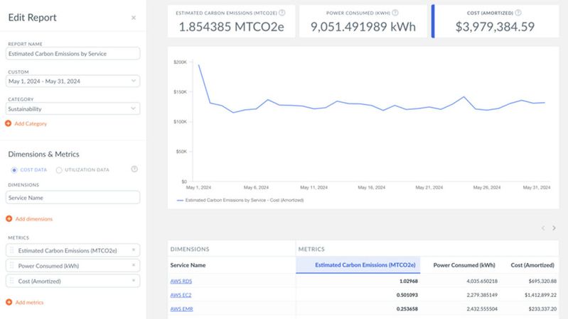Click the Add dimensions plus icon

9,219
